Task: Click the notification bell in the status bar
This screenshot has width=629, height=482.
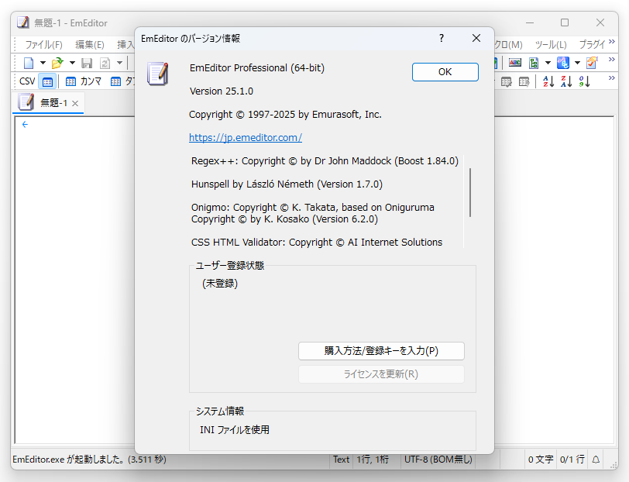Action: point(595,459)
